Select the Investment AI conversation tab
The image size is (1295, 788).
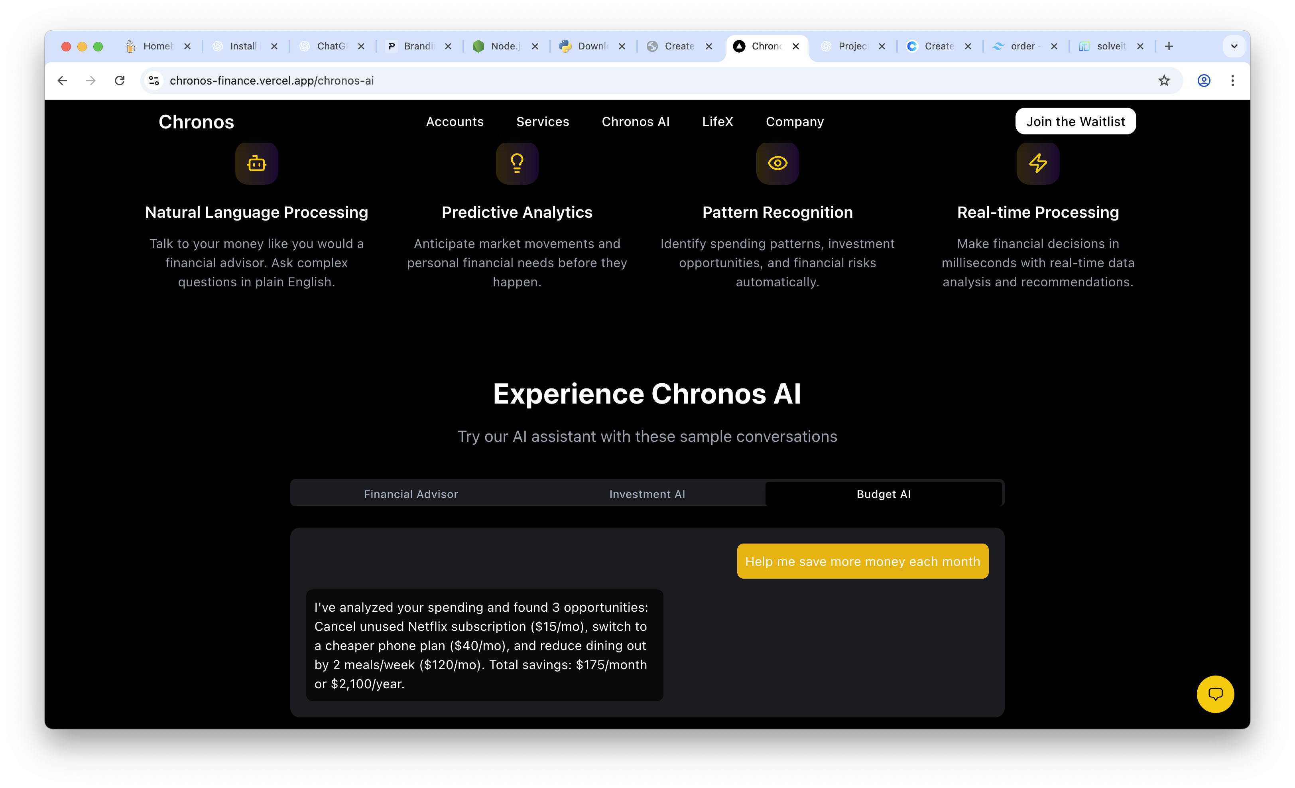[647, 494]
